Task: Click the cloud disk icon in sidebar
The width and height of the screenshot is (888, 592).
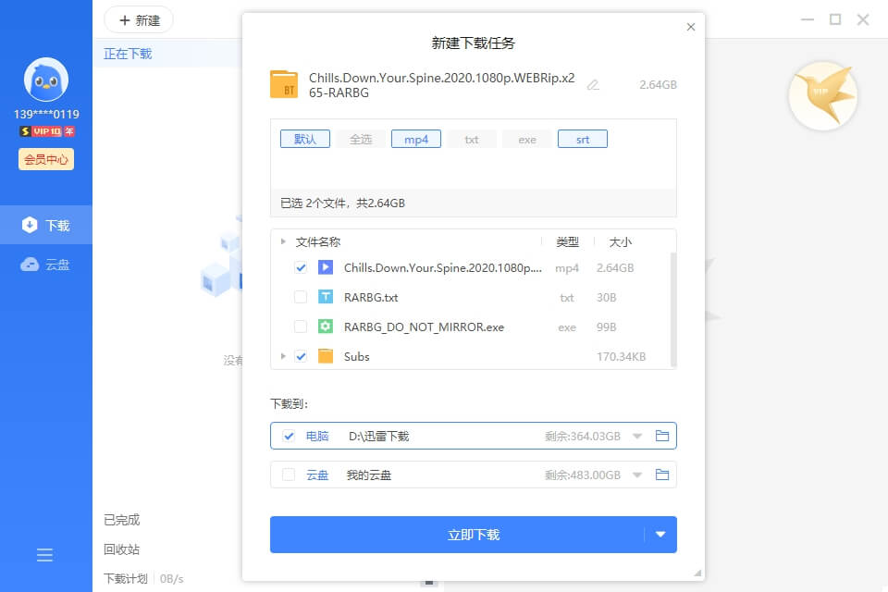Action: [x=30, y=265]
